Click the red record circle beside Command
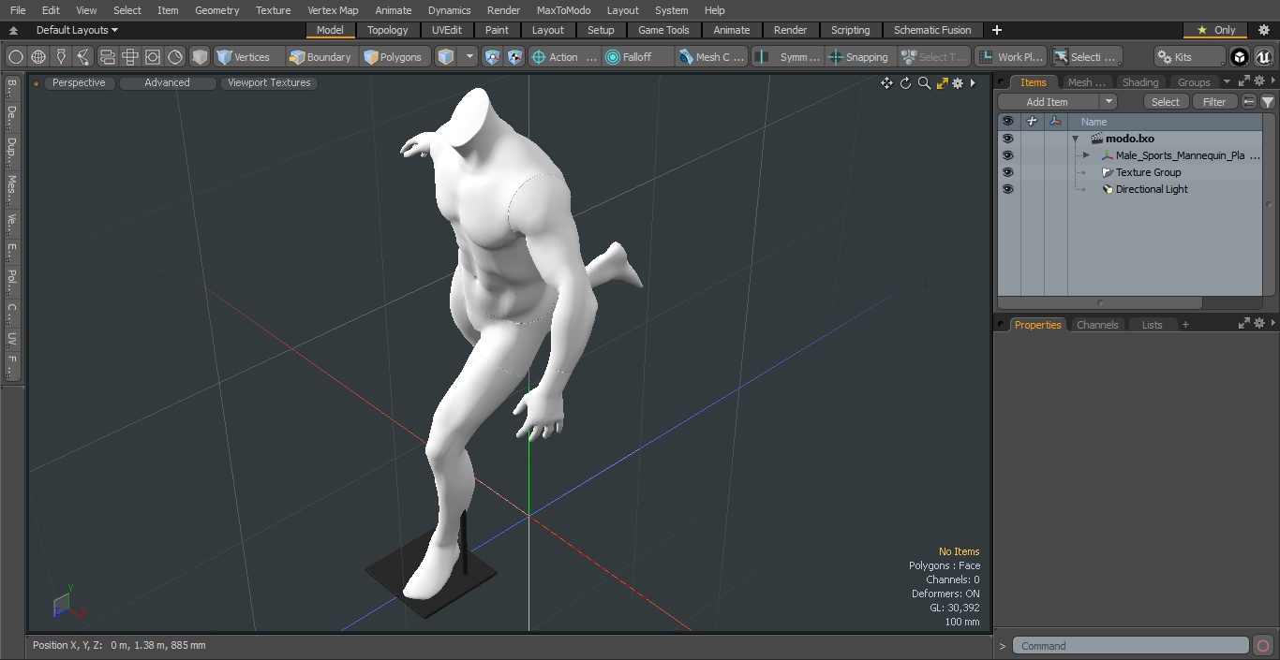1280x660 pixels. click(x=1263, y=646)
